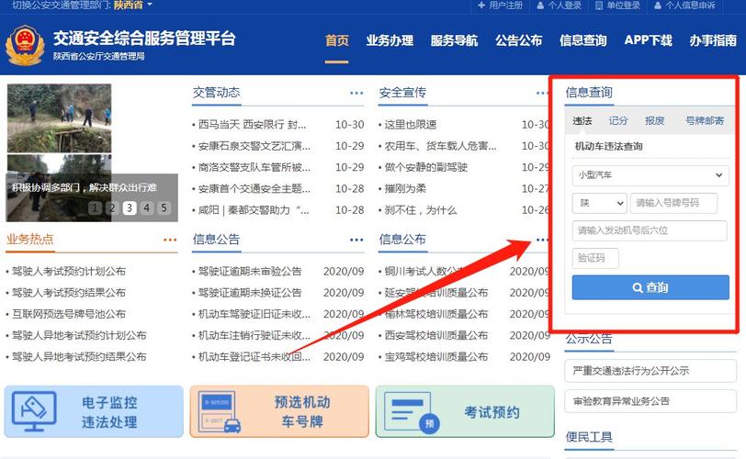The image size is (746, 459).
Task: Open 驾驶人考试预约计划公布
Action: (x=69, y=272)
